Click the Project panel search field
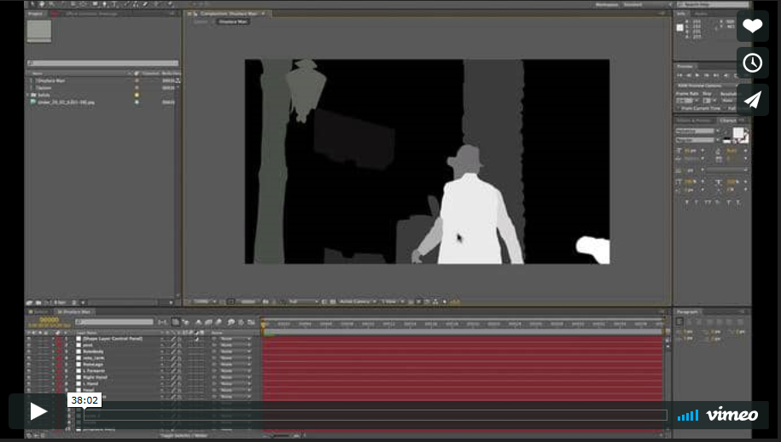The image size is (781, 442). click(102, 63)
